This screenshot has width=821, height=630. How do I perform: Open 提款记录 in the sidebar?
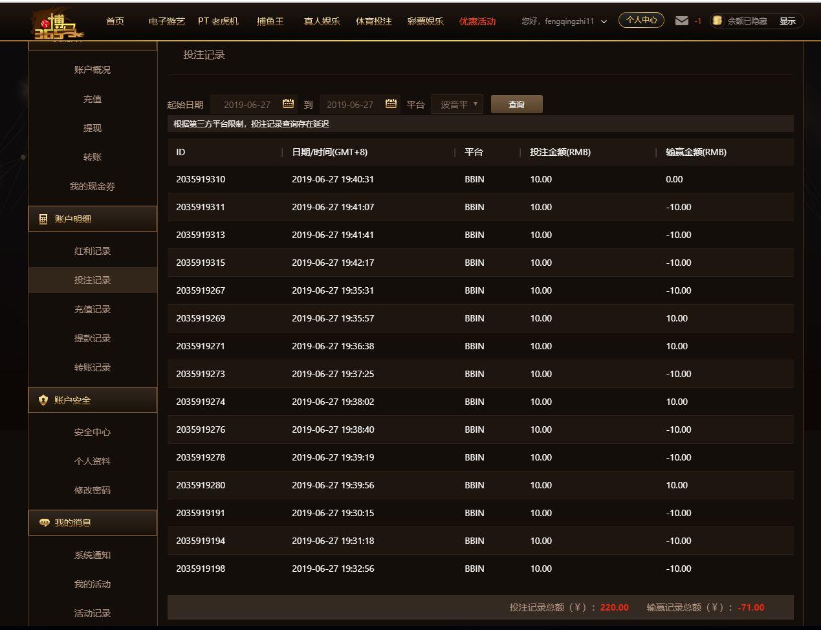point(93,338)
